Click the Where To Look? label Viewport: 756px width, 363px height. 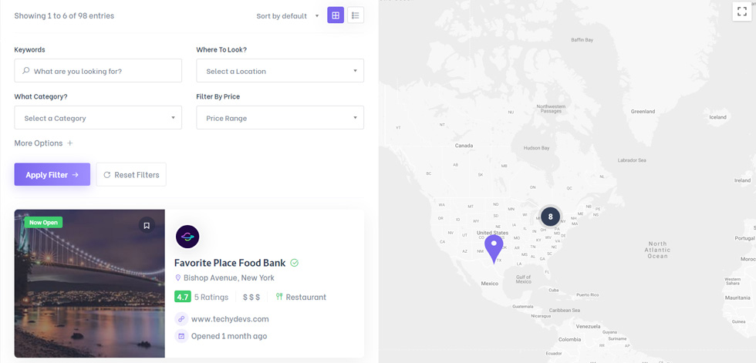click(221, 49)
